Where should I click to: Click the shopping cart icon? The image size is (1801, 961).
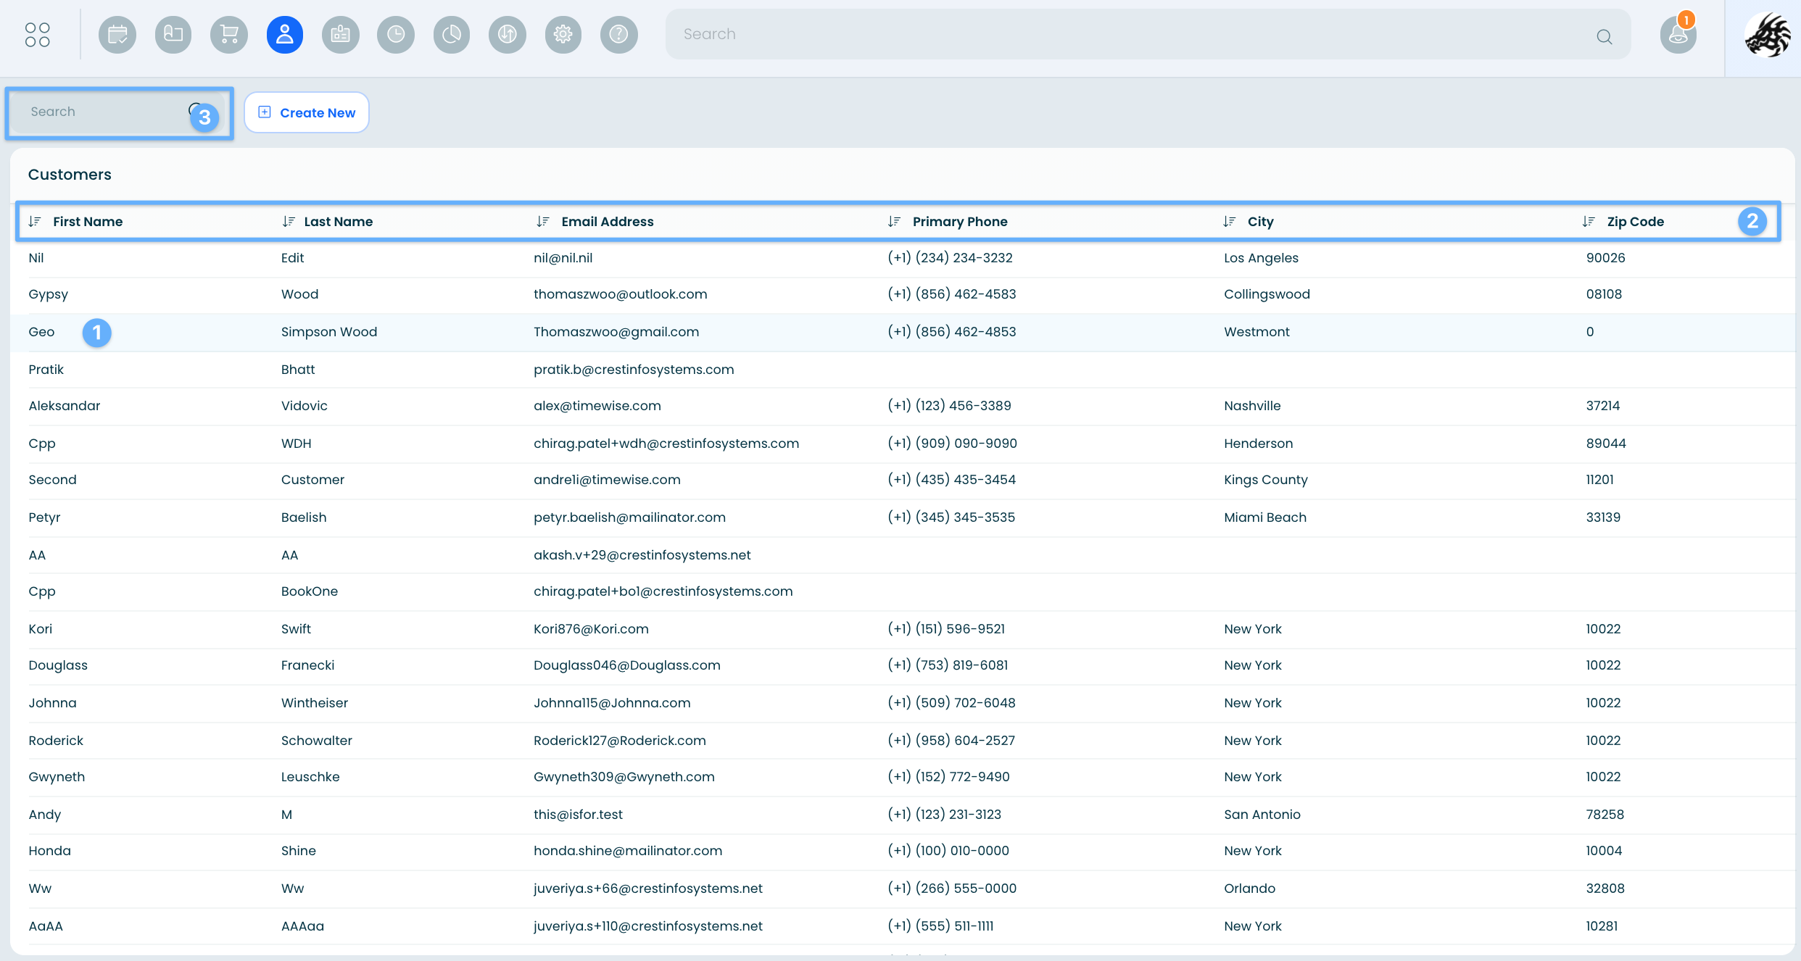coord(229,34)
